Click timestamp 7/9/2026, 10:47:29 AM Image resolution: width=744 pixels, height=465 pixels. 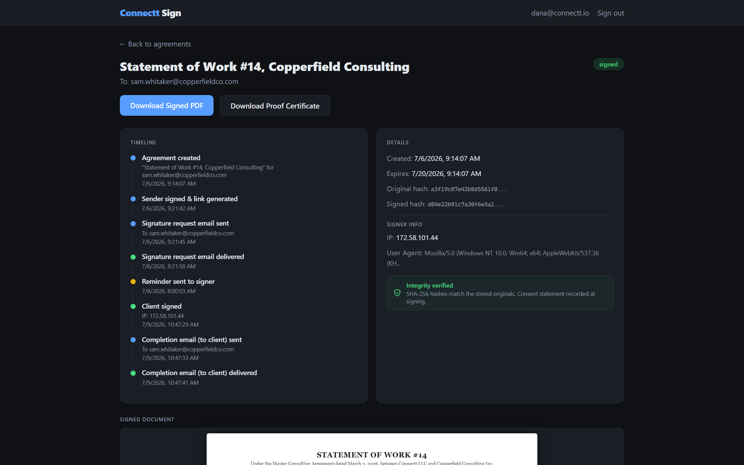tap(170, 324)
